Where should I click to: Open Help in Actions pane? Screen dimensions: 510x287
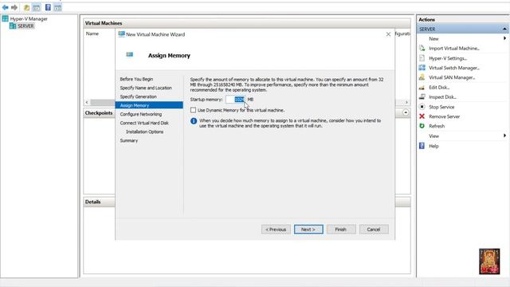pos(433,146)
